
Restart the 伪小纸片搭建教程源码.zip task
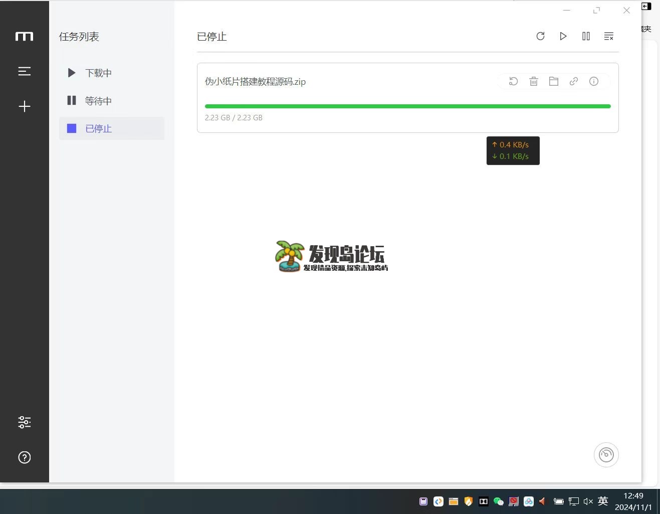click(513, 81)
